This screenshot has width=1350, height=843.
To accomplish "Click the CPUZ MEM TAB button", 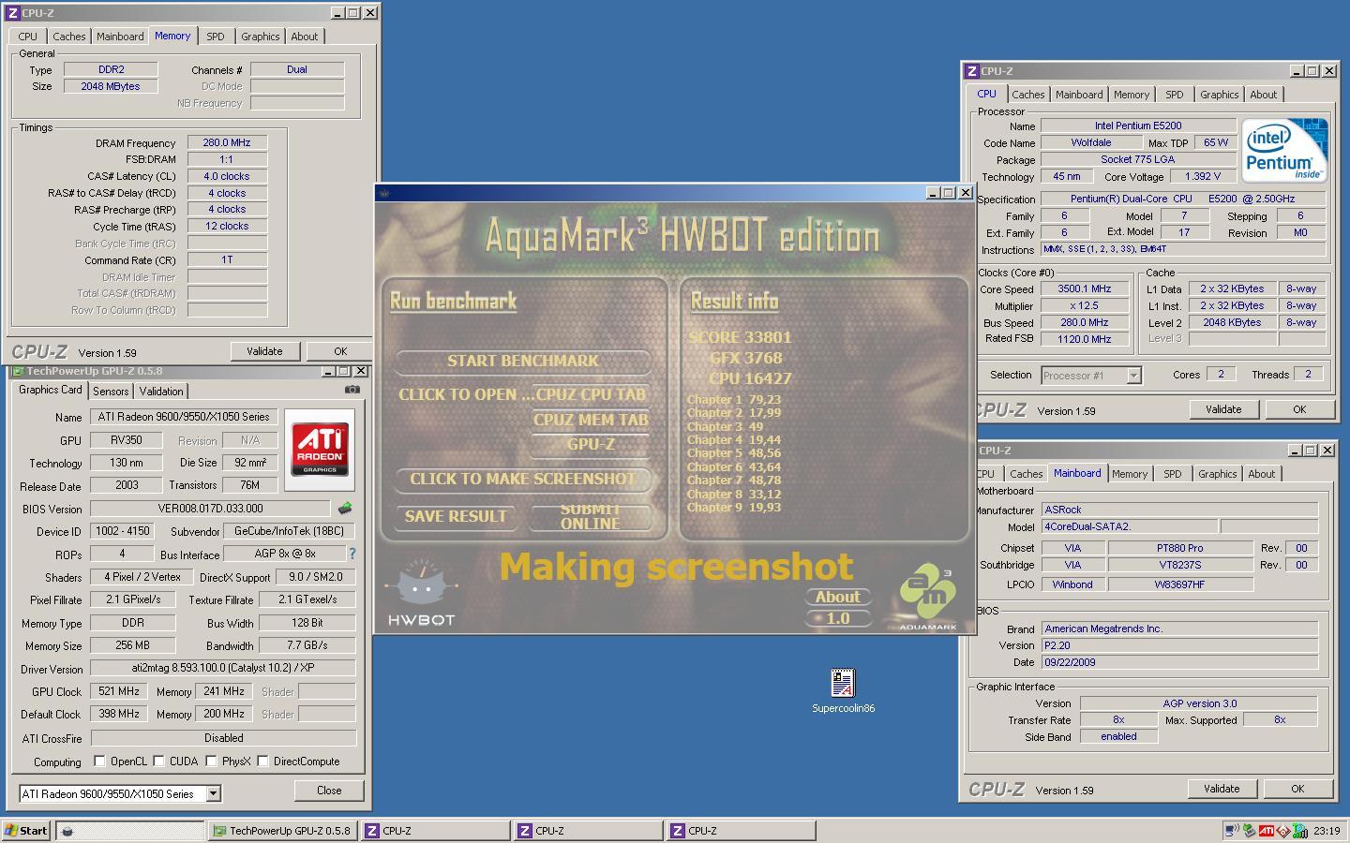I will [x=590, y=420].
